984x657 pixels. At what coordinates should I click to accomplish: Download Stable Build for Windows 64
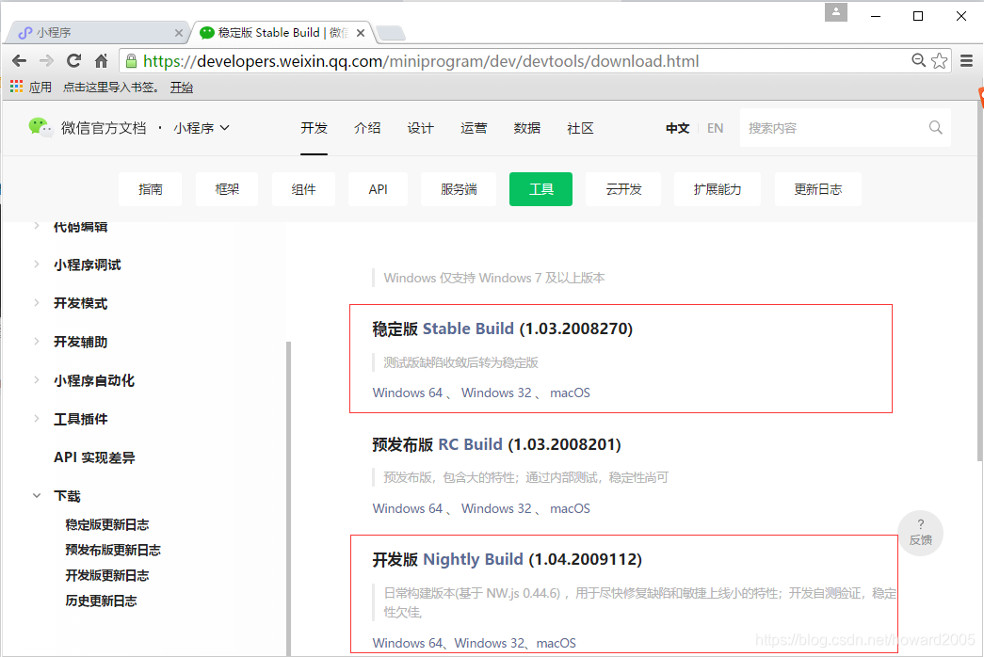point(408,393)
